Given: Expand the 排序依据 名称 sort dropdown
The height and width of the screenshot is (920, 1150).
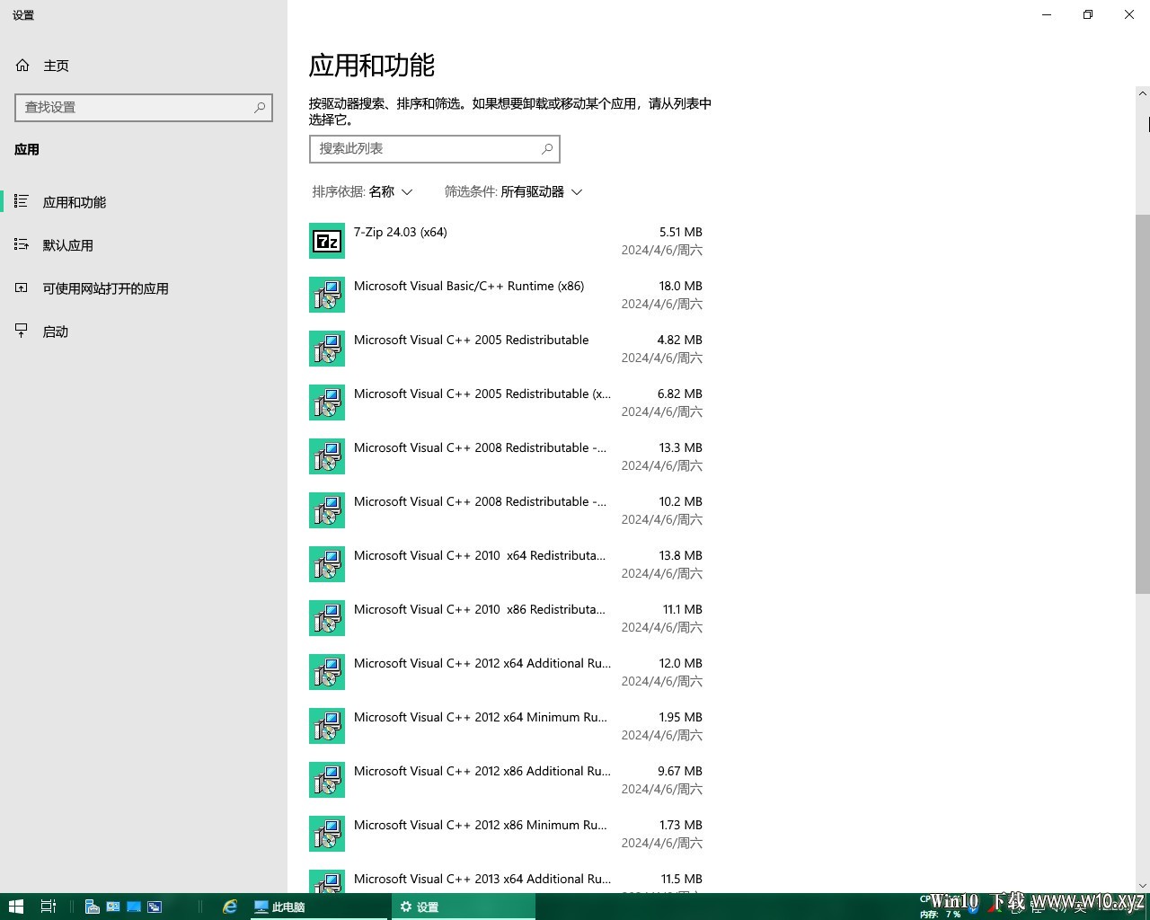Looking at the screenshot, I should (363, 191).
